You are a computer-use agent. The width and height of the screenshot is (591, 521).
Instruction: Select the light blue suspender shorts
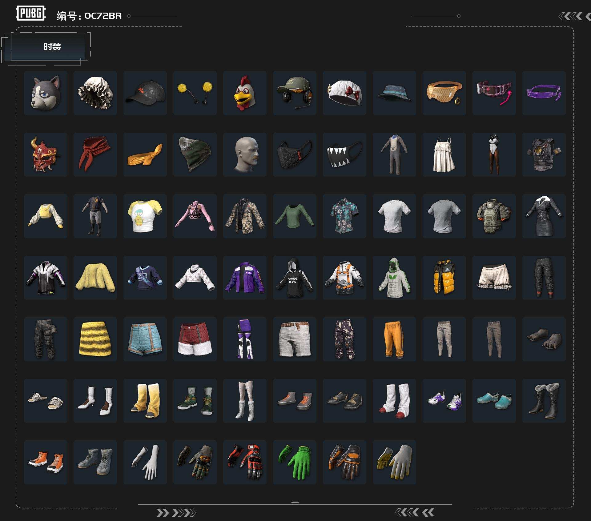point(145,339)
